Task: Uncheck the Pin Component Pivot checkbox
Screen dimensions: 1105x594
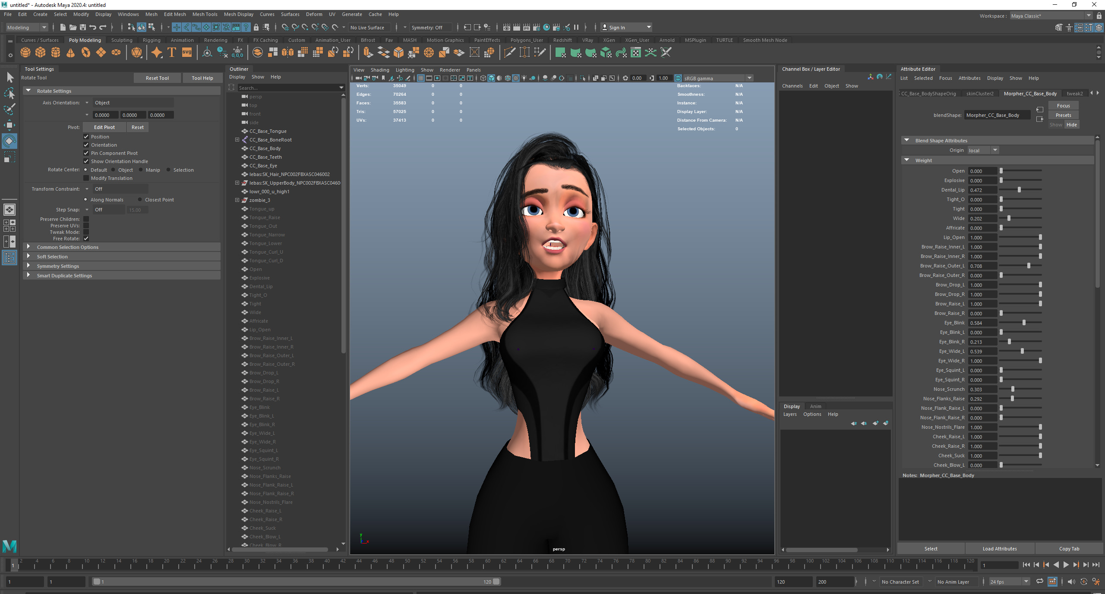Action: [x=86, y=153]
